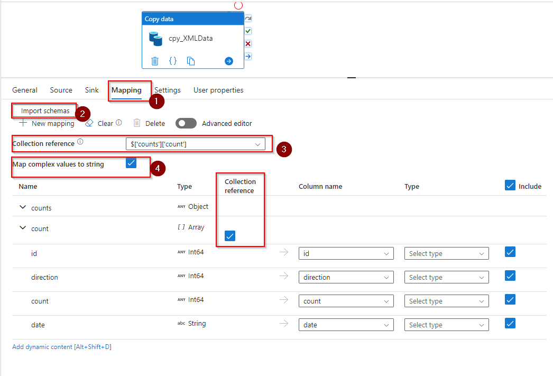Viewport: 553px width, 376px height.
Task: Click the Collection reference info icon
Action: coord(80,141)
